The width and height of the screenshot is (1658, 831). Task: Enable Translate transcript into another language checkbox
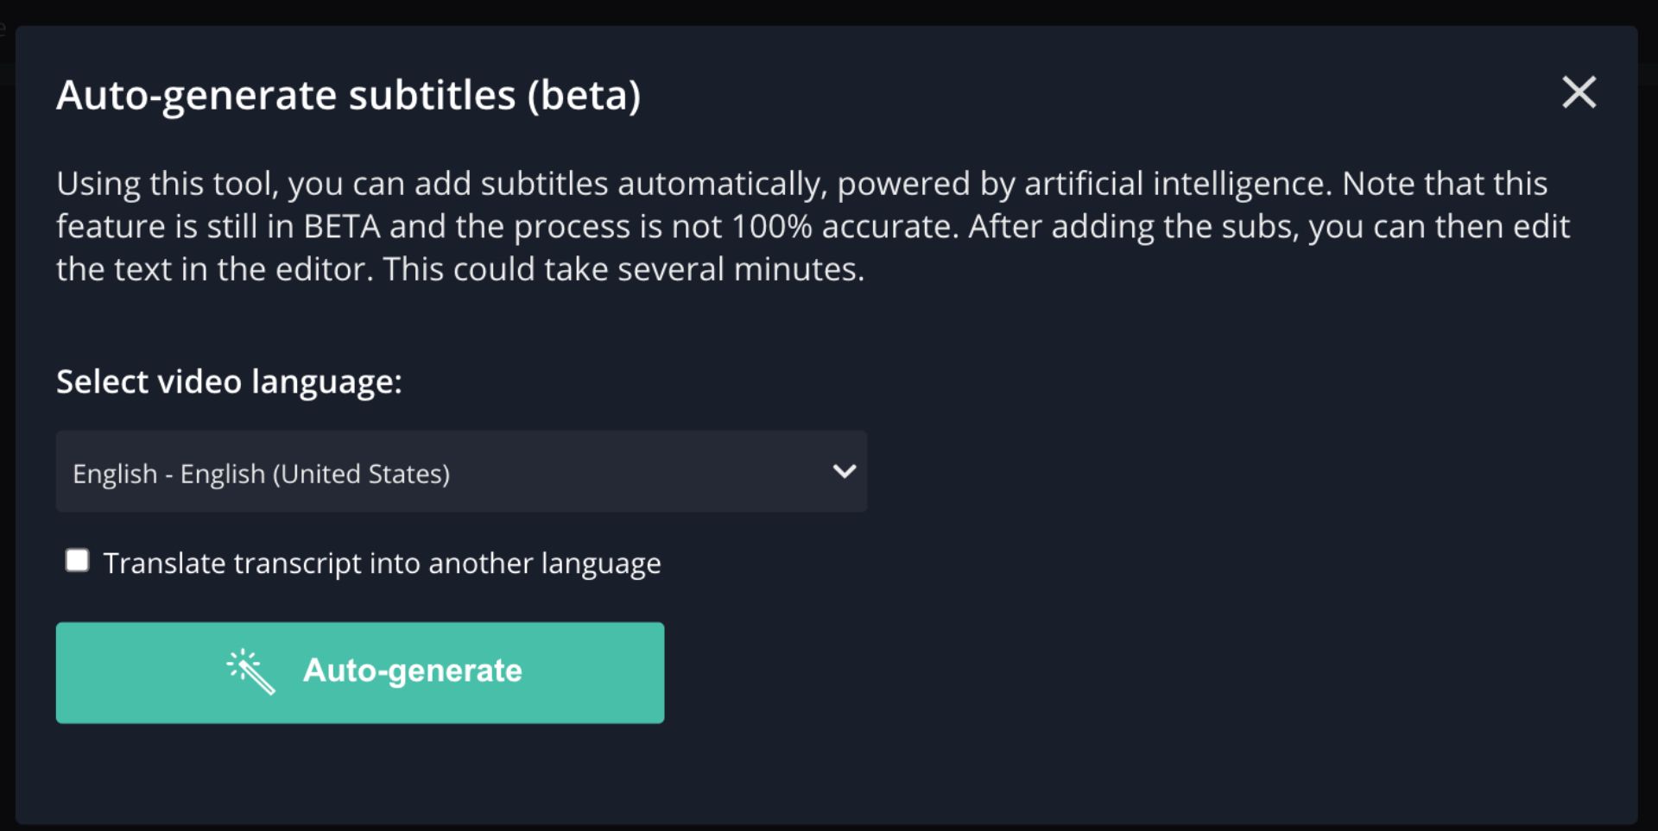pos(78,561)
